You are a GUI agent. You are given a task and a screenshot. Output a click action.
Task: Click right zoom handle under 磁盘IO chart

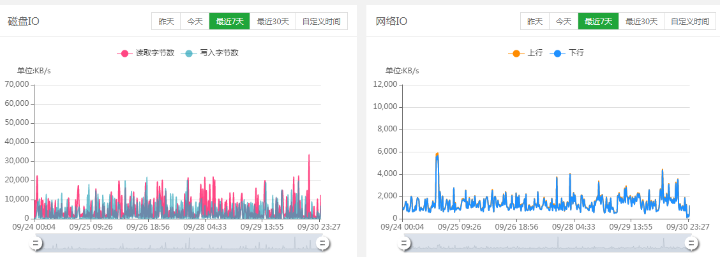click(322, 242)
